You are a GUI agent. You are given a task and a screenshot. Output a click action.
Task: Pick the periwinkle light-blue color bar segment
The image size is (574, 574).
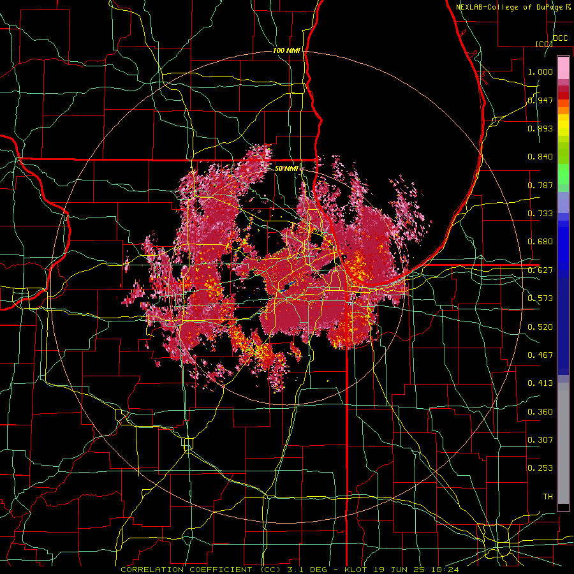tap(563, 203)
